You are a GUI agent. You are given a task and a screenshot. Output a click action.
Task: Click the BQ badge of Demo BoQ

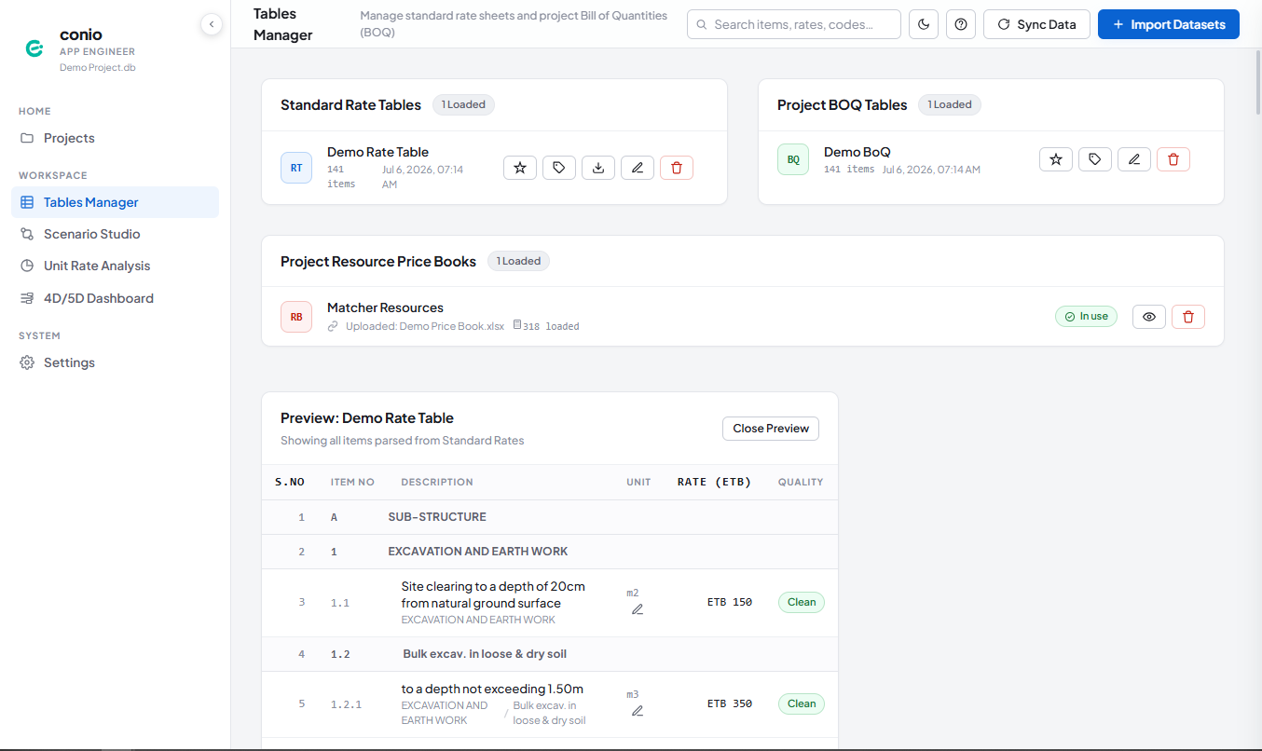[793, 159]
